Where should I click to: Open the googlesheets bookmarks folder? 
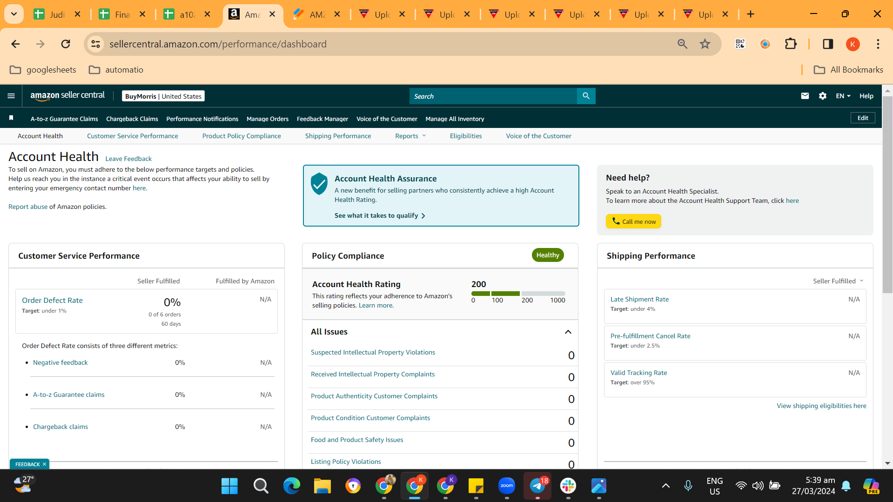pos(43,70)
